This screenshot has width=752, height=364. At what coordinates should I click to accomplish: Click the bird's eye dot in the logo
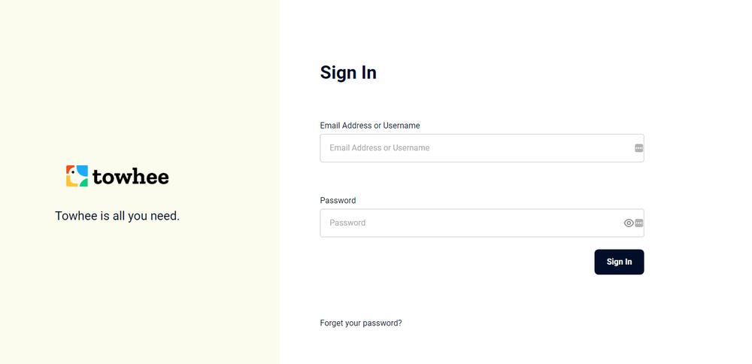point(74,174)
